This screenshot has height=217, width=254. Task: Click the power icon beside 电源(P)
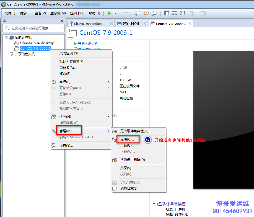[x=54, y=82]
